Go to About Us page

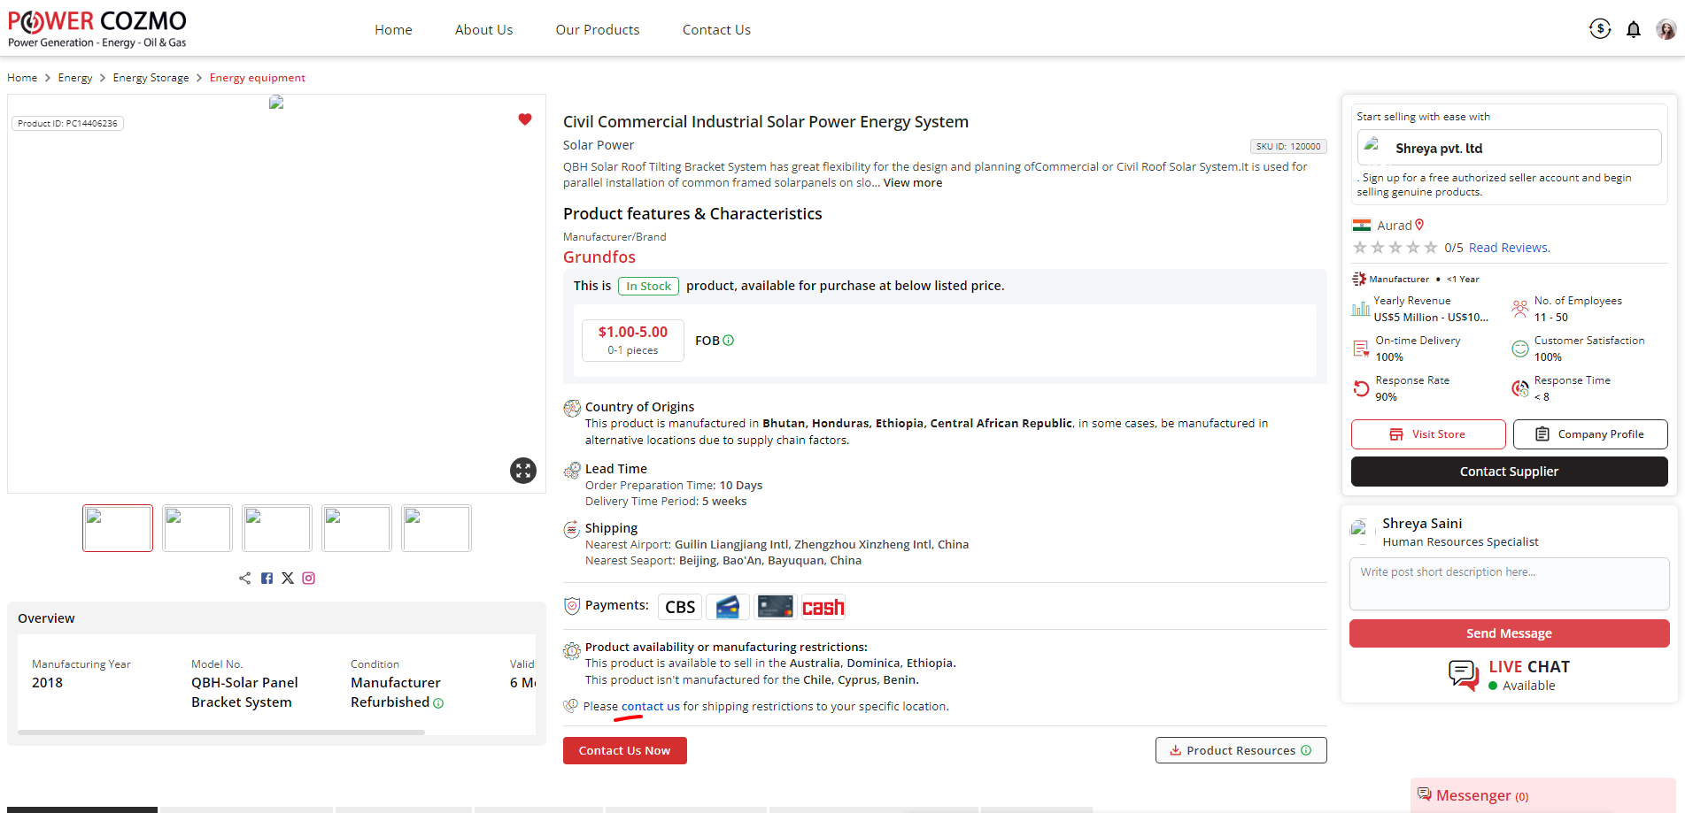483,30
